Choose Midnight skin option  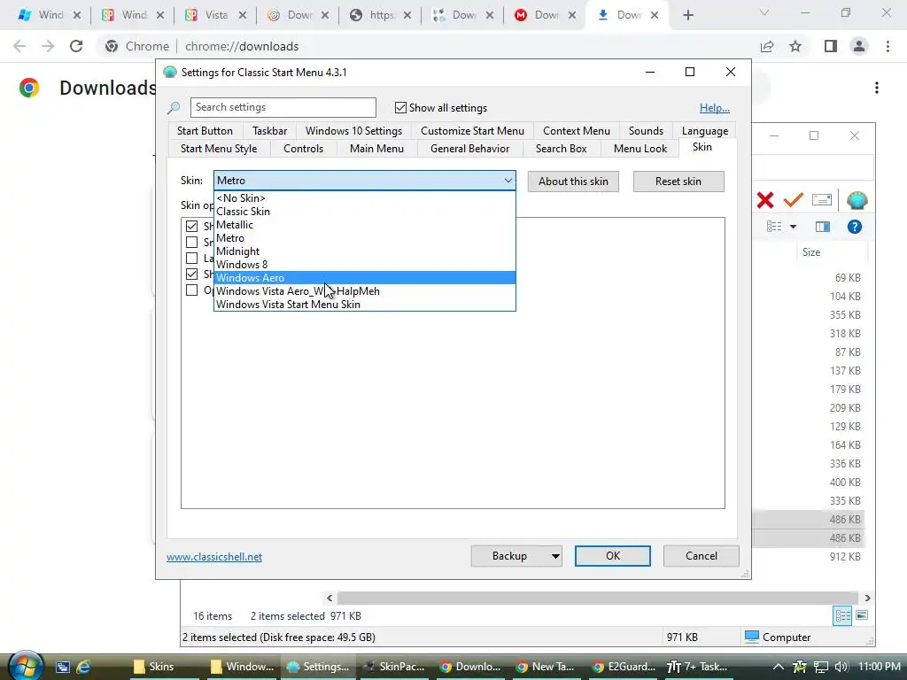(364, 251)
